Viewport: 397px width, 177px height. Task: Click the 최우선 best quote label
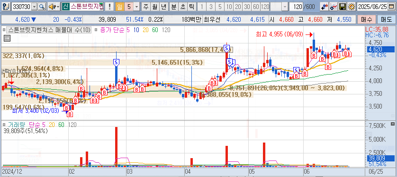click(213, 19)
